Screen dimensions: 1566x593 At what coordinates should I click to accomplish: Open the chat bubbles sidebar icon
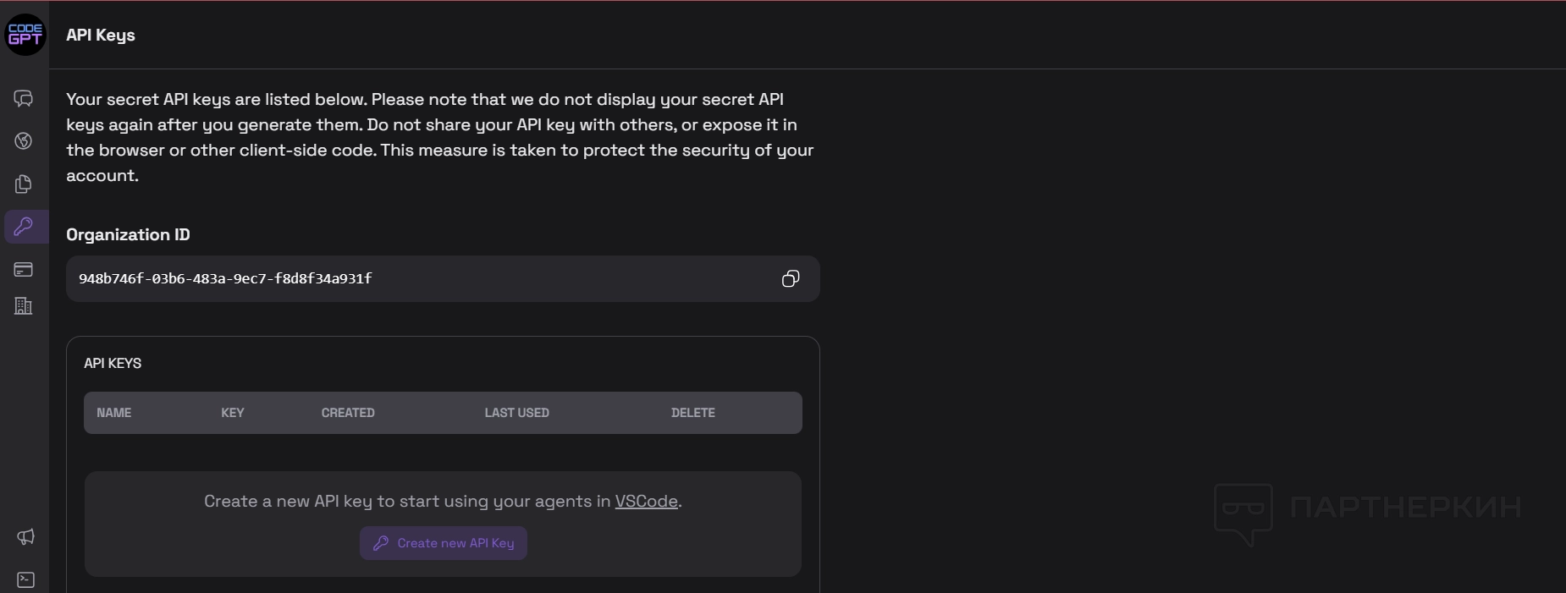pyautogui.click(x=24, y=99)
